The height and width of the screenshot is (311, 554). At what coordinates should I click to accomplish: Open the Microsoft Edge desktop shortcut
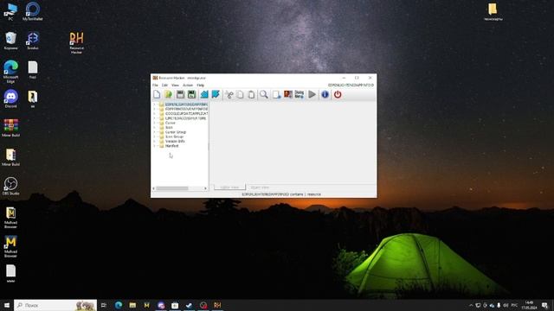click(10, 72)
